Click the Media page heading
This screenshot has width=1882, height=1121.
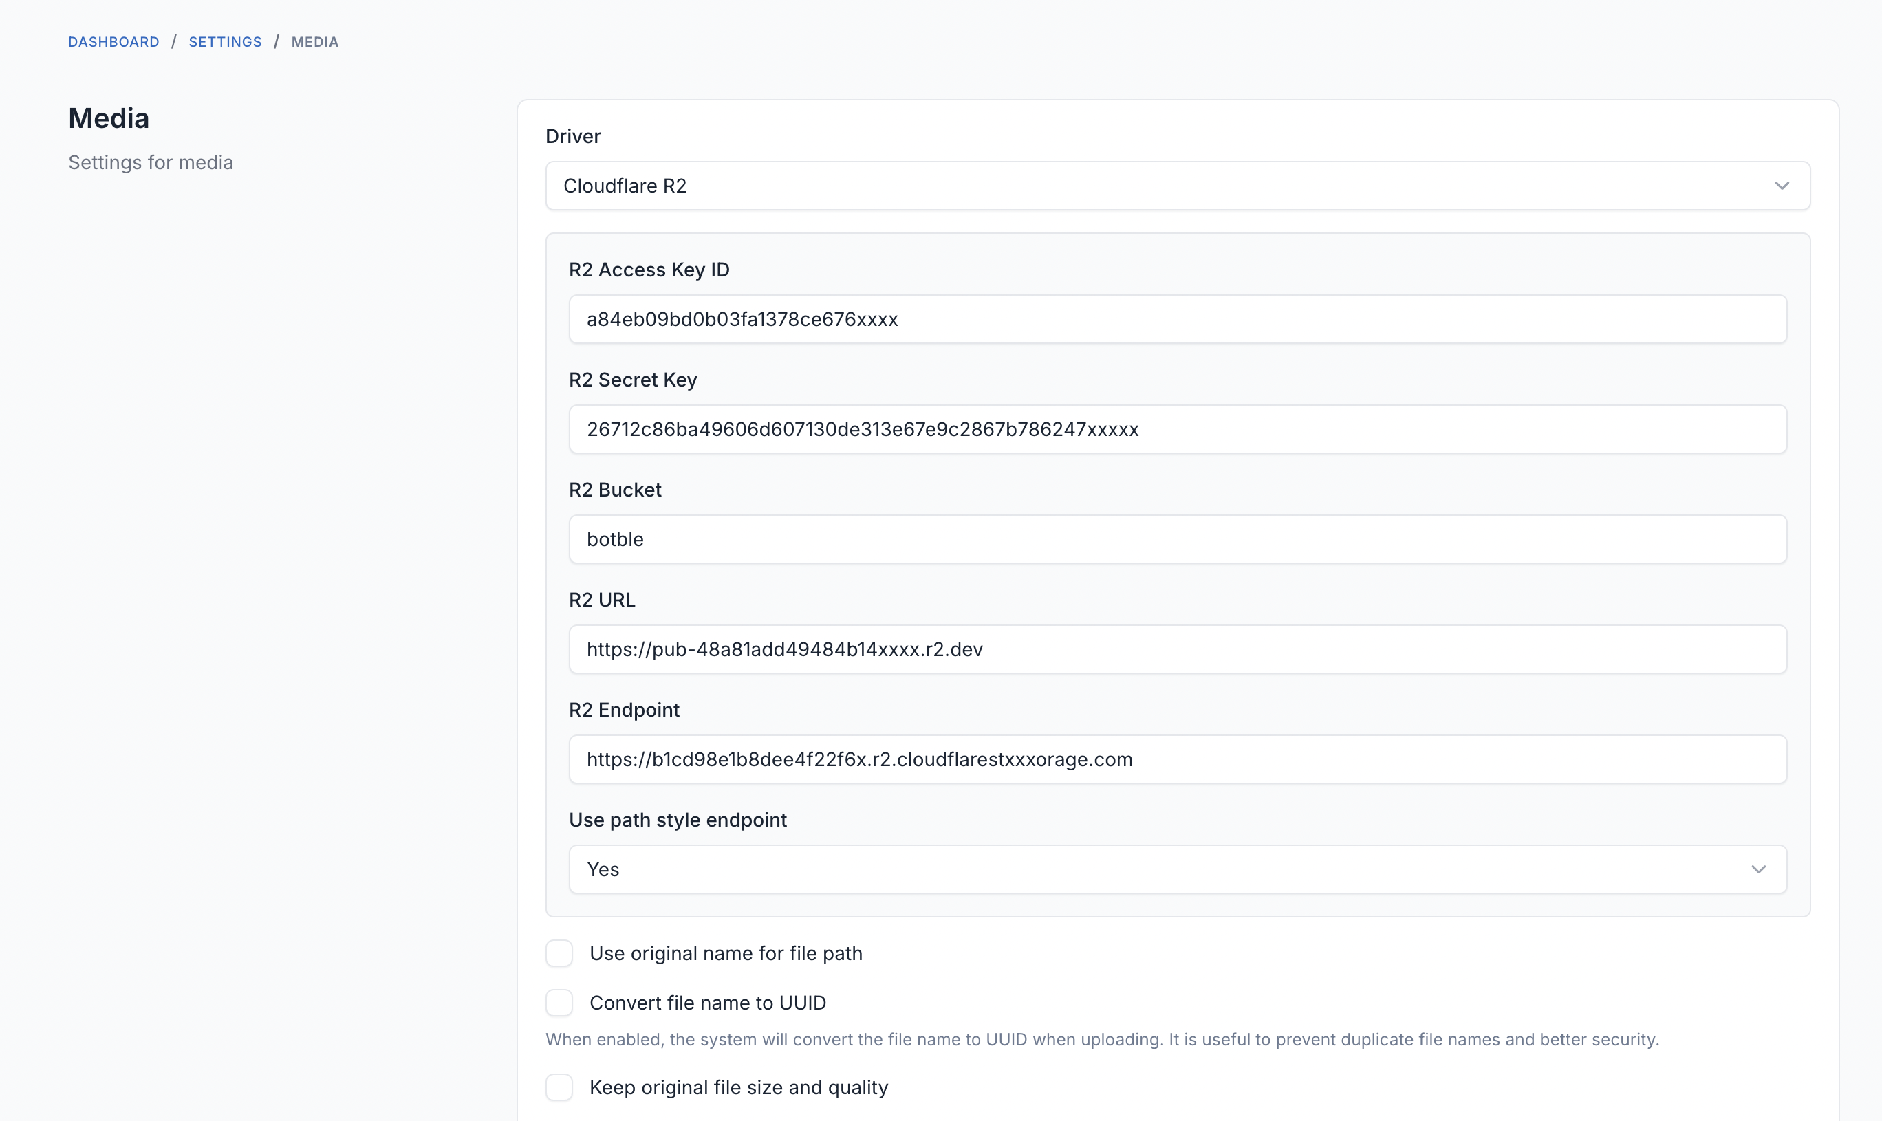108,118
